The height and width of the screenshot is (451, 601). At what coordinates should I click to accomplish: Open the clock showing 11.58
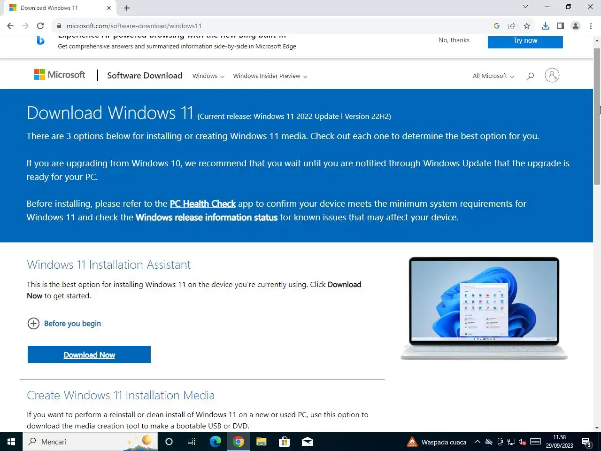point(560,442)
